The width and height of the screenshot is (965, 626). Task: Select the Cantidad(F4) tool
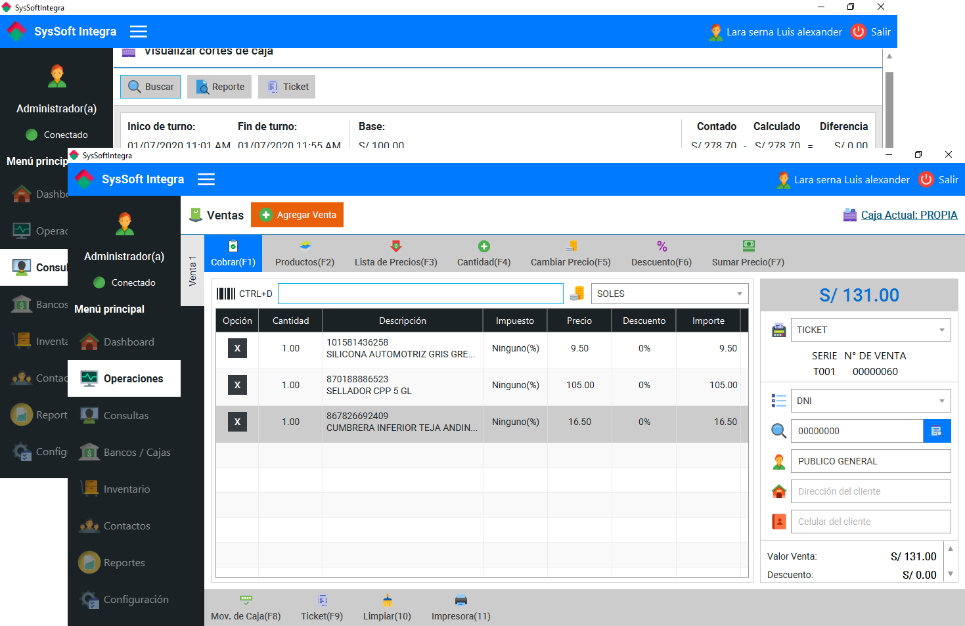point(483,254)
